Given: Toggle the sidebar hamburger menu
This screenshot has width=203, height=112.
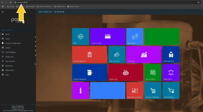Looking at the screenshot, I should tap(3, 12).
